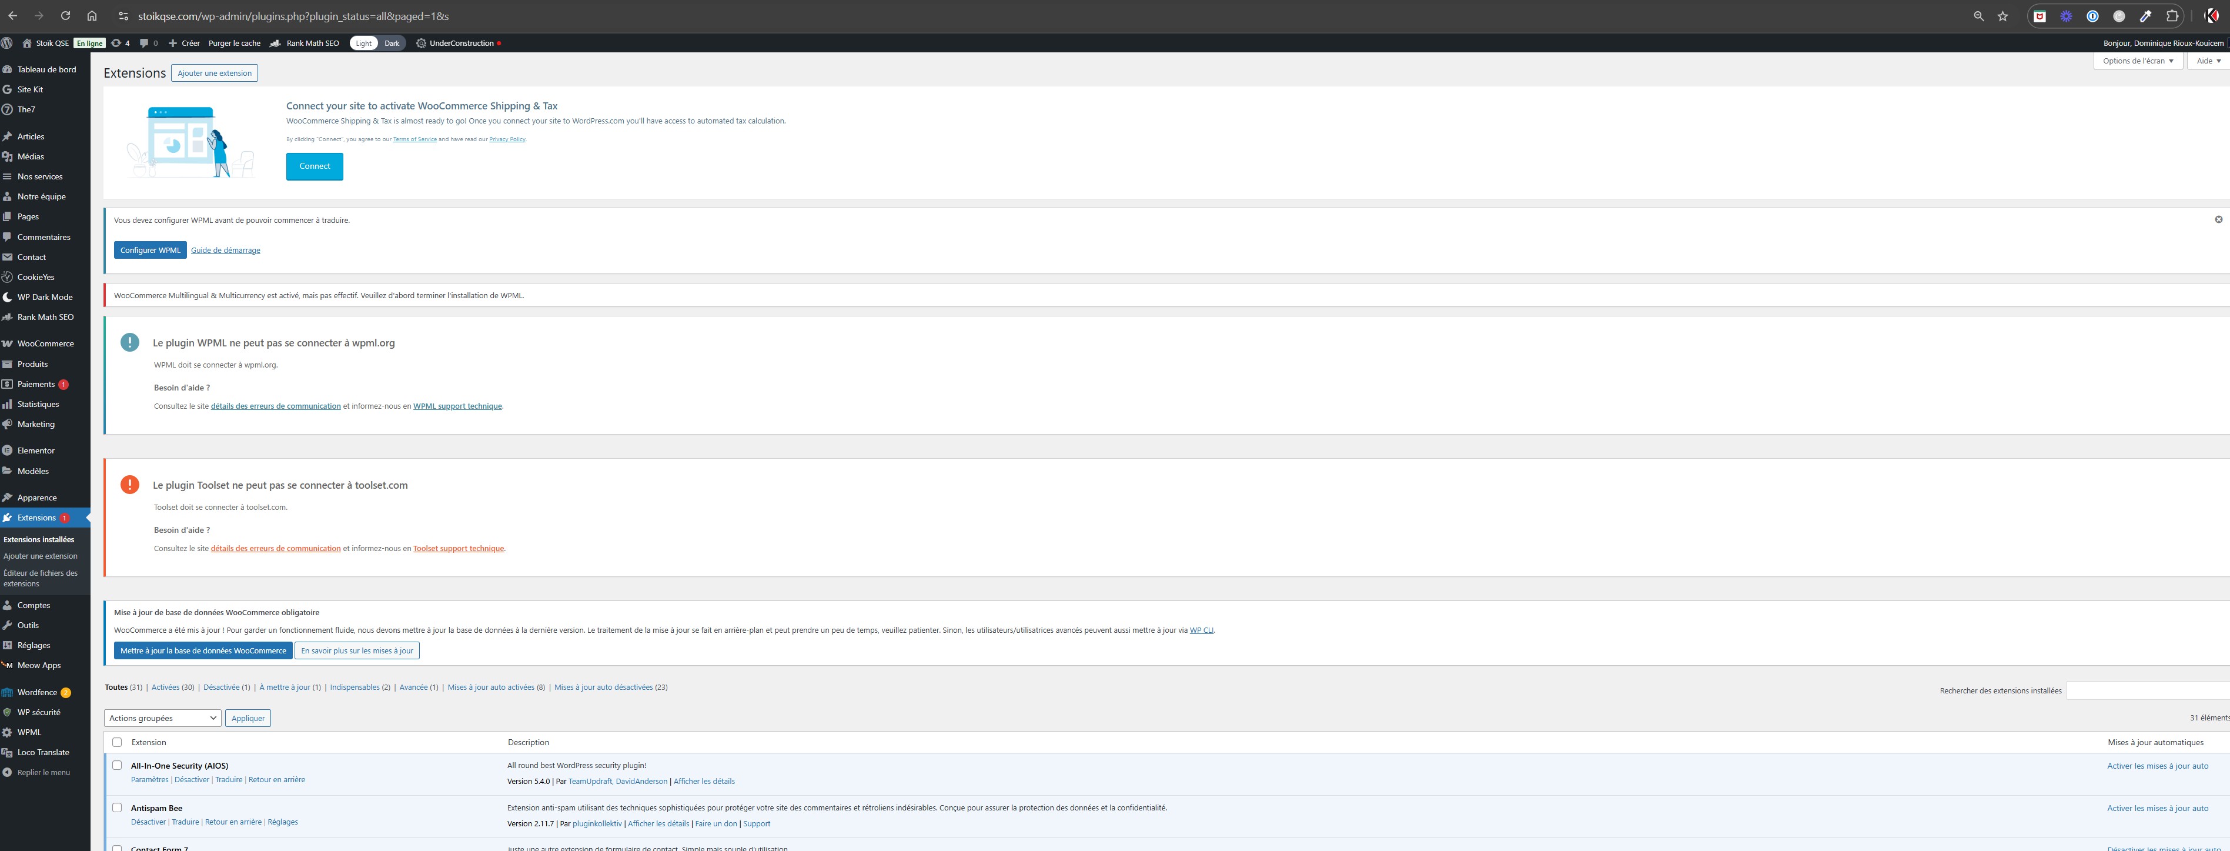The height and width of the screenshot is (851, 2230).
Task: Switch admin theme to Light
Action: point(363,44)
